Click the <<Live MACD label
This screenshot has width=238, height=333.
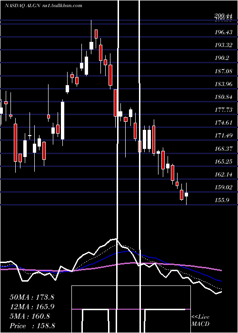[x=200, y=320]
